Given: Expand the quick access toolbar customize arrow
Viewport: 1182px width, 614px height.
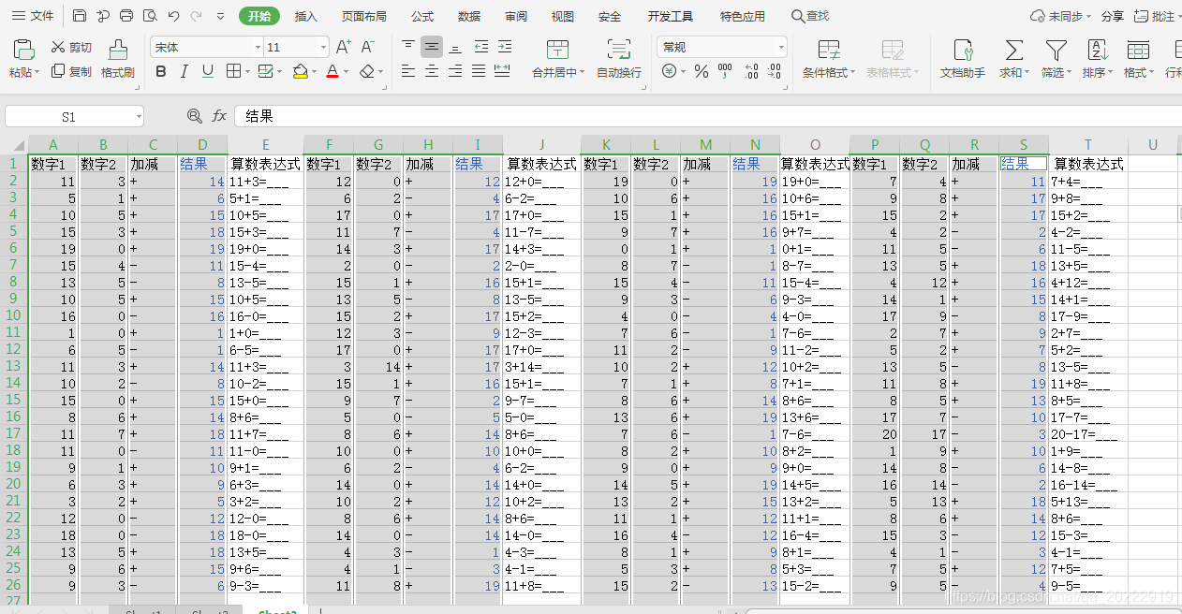Looking at the screenshot, I should coord(220,16).
